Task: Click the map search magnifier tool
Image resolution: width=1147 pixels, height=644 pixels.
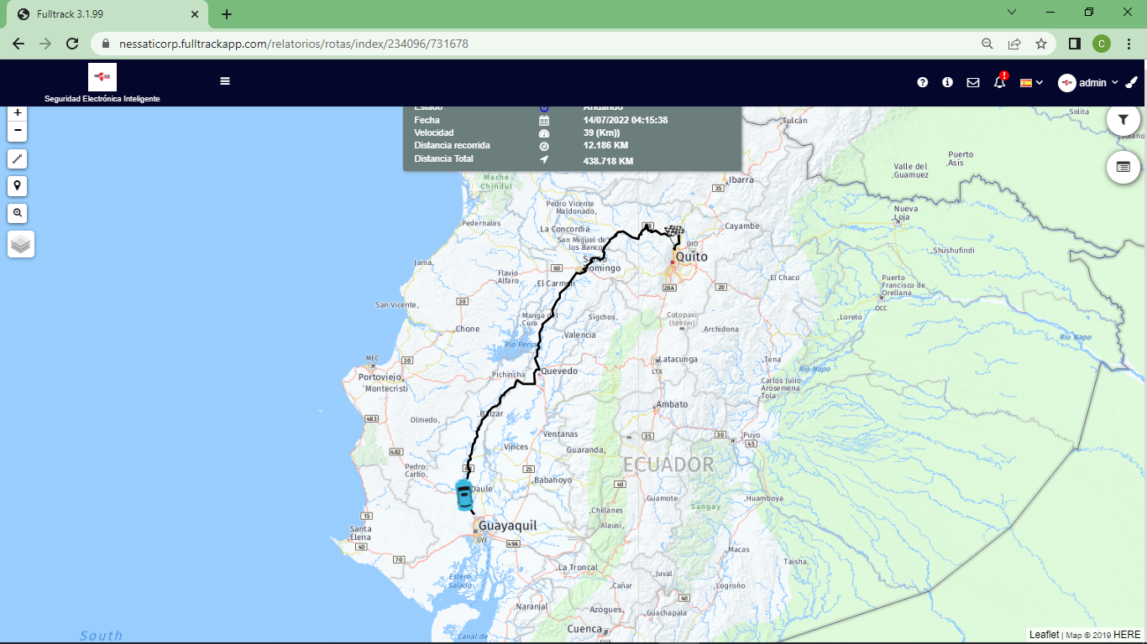Action: 18,213
